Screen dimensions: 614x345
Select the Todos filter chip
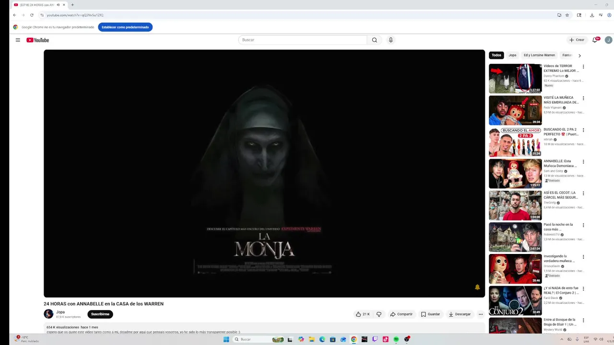496,55
